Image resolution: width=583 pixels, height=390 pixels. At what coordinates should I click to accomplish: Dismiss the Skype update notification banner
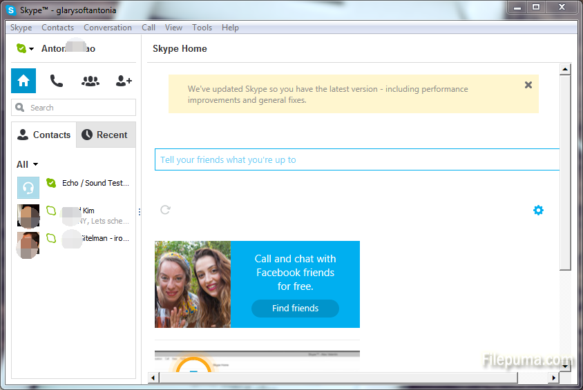[x=528, y=85]
